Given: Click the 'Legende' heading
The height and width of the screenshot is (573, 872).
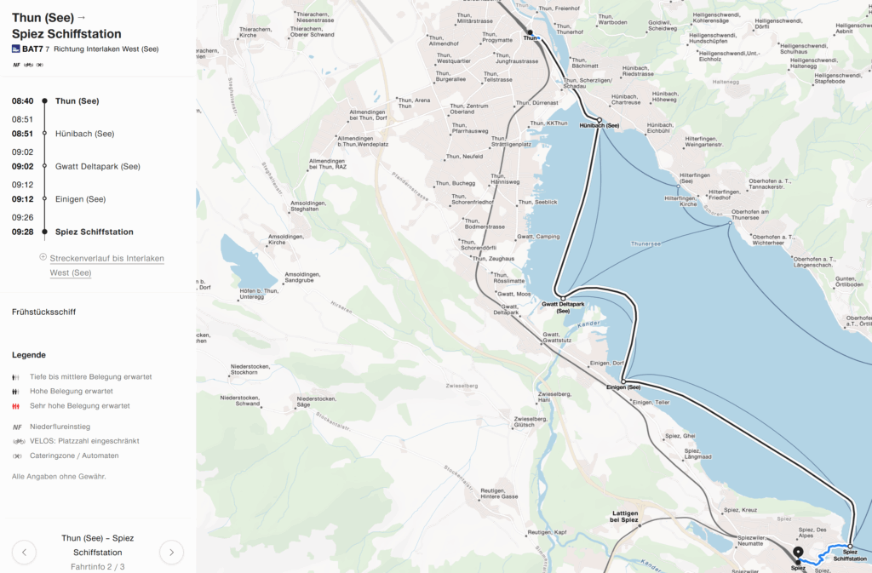Looking at the screenshot, I should (29, 355).
